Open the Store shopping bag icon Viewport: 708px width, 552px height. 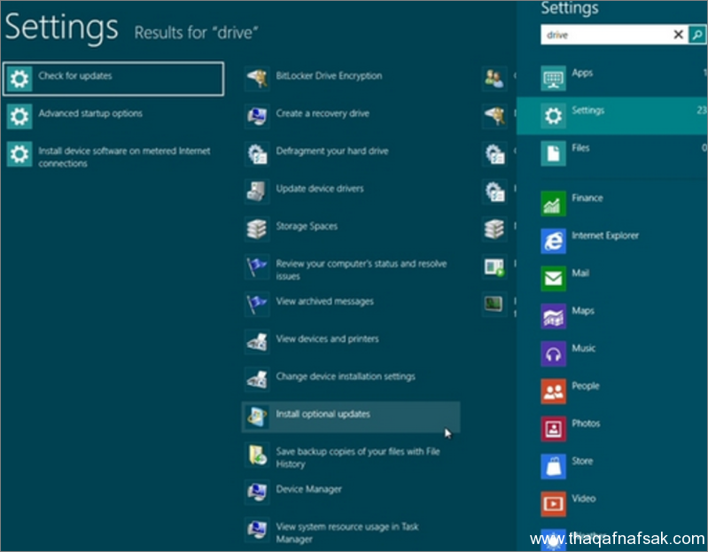click(x=554, y=466)
